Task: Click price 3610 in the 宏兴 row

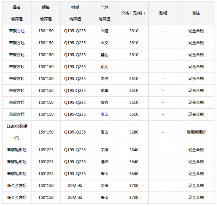Action: tap(134, 102)
